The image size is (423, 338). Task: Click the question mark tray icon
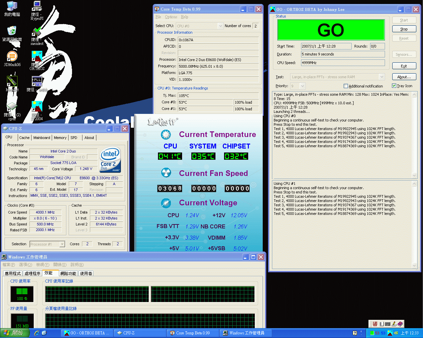click(355, 333)
